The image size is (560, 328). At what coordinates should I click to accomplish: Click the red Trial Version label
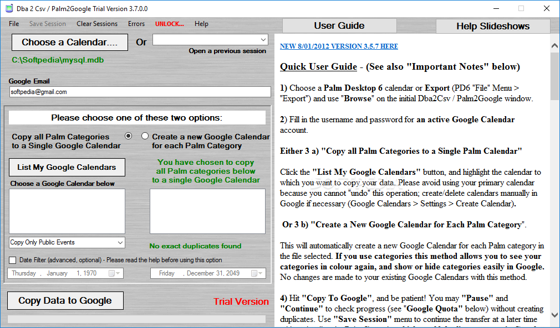click(241, 301)
